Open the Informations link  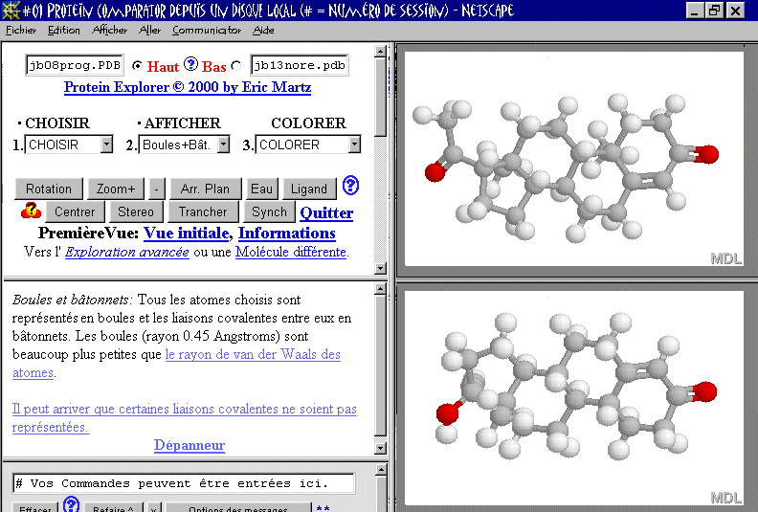[x=287, y=234]
